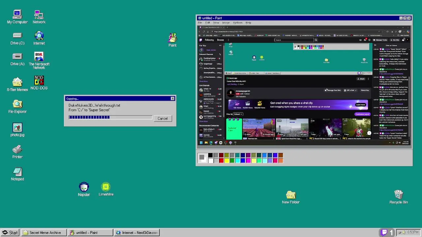Open the New Folder desktop icon
Screen dimensions: 422x237
[291, 197]
